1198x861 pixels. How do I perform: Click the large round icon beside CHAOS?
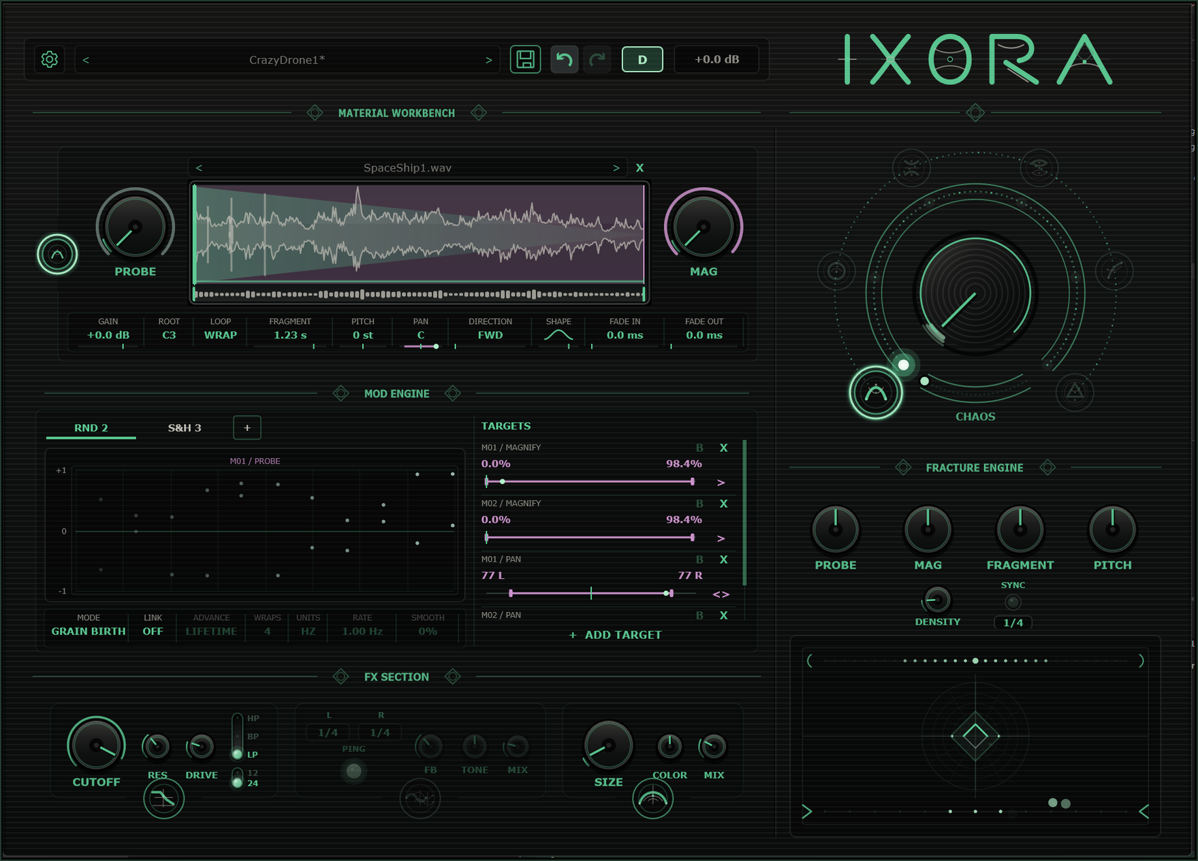click(x=875, y=393)
